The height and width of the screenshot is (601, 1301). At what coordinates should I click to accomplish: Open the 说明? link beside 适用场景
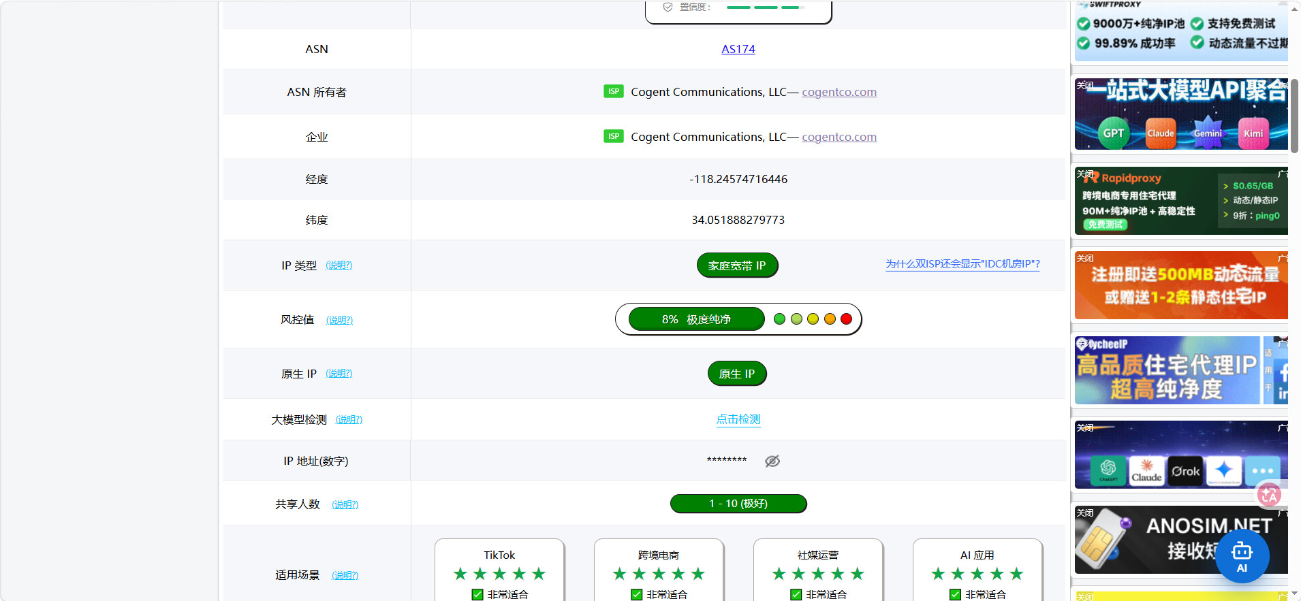345,575
